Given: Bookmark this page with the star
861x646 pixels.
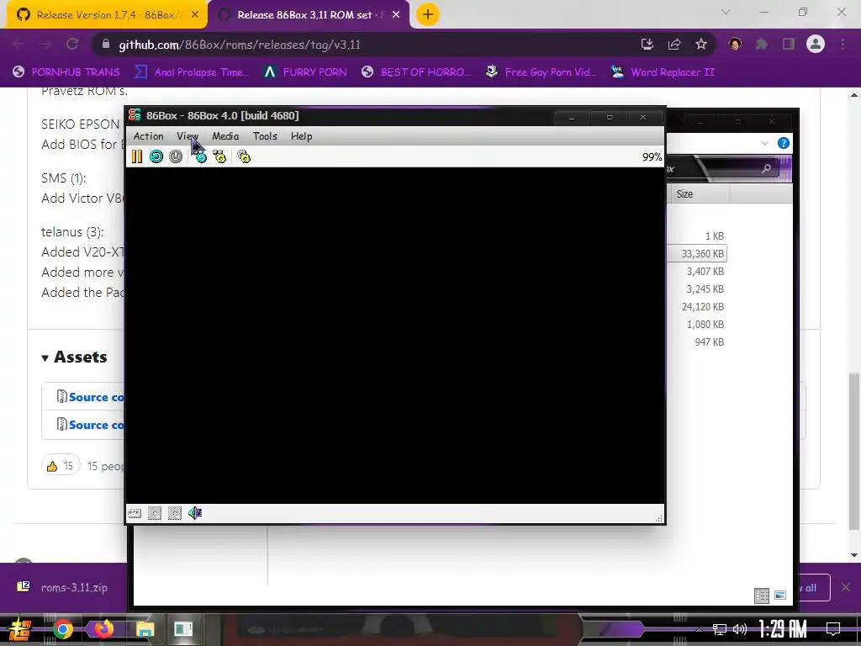Looking at the screenshot, I should pos(701,45).
